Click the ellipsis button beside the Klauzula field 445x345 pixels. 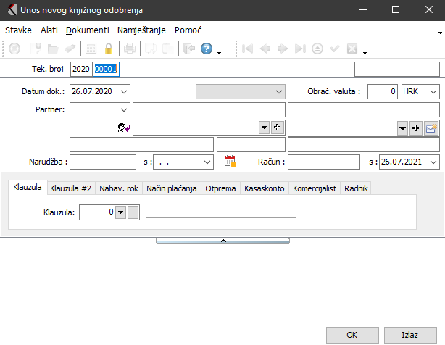132,212
